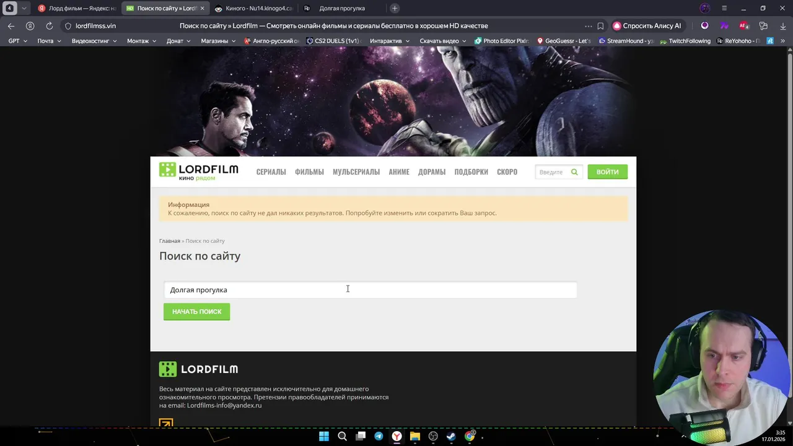Click the site search magnifier icon

[x=574, y=172]
